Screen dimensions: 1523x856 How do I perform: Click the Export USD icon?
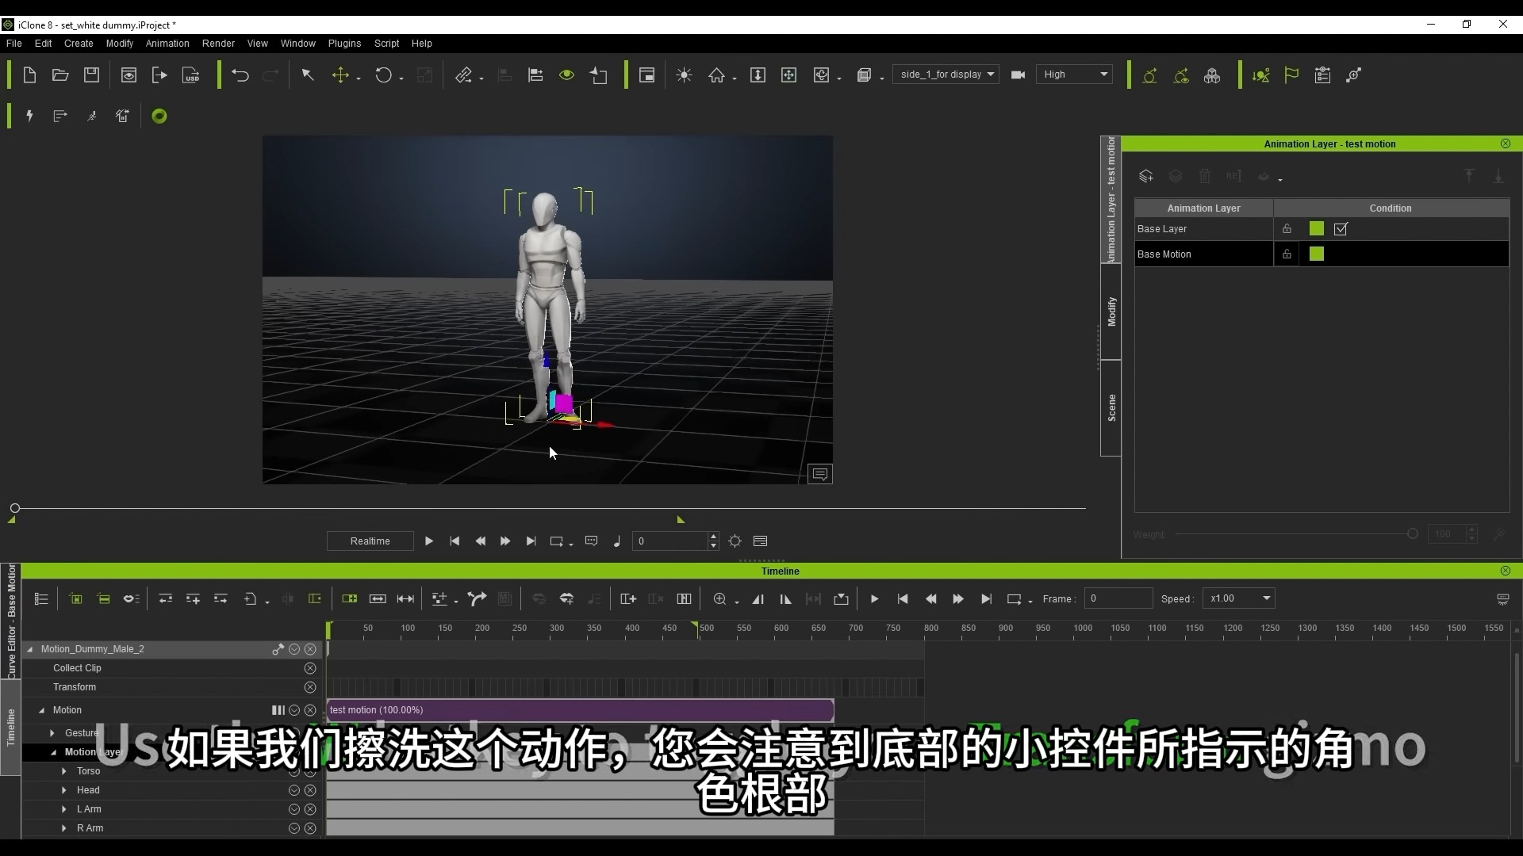click(190, 75)
